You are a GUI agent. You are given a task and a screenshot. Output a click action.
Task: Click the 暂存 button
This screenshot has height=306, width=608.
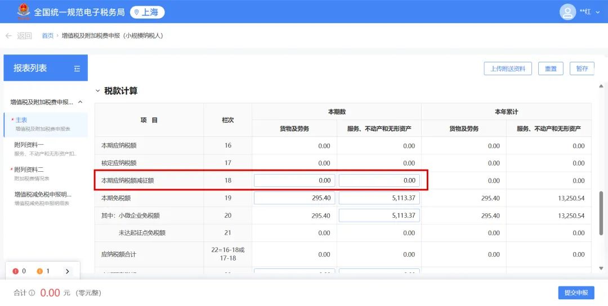click(x=582, y=68)
